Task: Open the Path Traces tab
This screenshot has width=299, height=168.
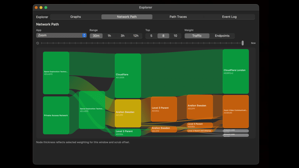Action: (x=178, y=17)
